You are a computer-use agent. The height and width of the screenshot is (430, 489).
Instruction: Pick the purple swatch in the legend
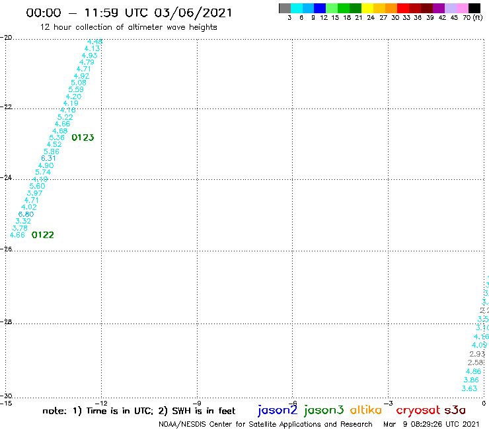(439, 8)
